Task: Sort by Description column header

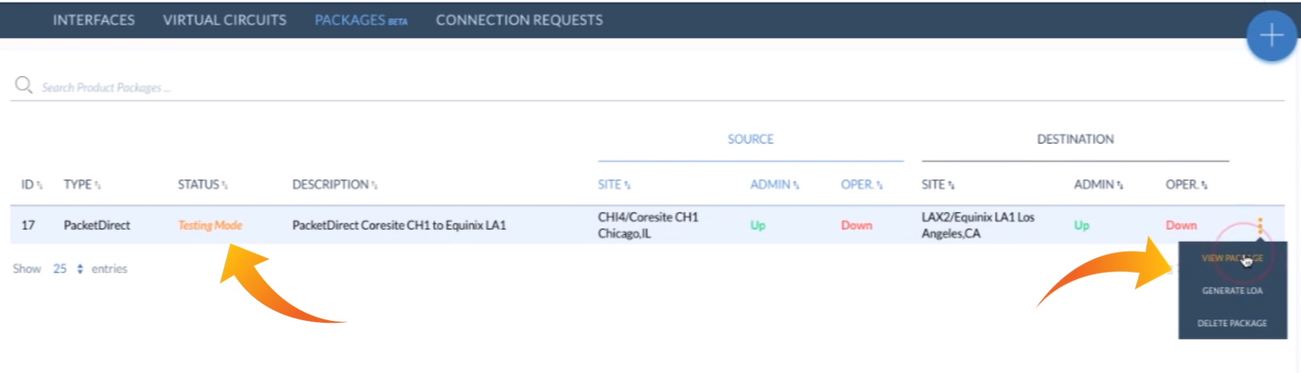Action: (x=334, y=185)
